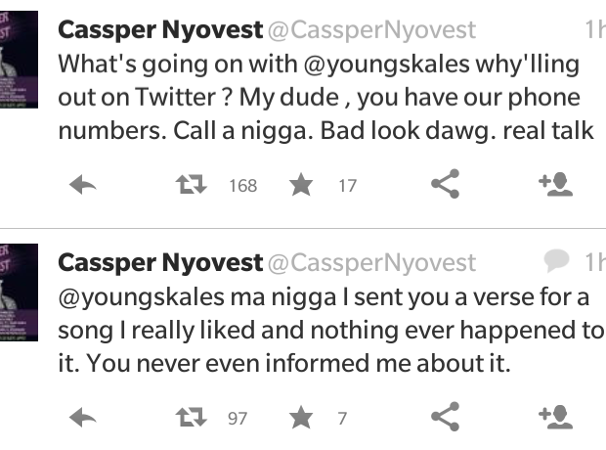The image size is (606, 450).
Task: Share the second tweet about the verse
Action: (445, 418)
